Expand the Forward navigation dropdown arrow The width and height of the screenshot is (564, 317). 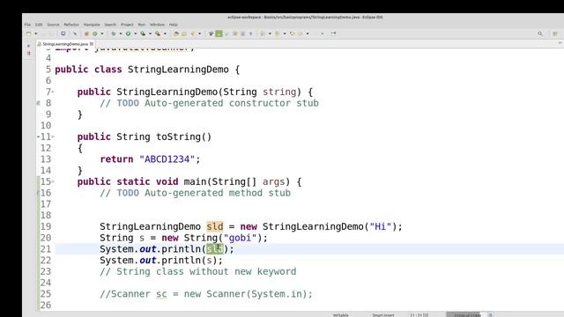[x=308, y=33]
